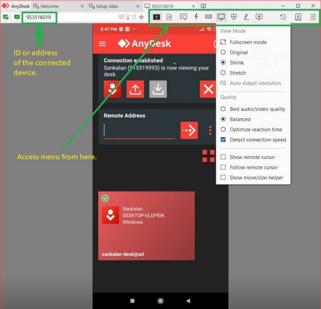Select Fullscreen mode in View Mode menu
This screenshot has height=309, width=321.
pos(248,42)
